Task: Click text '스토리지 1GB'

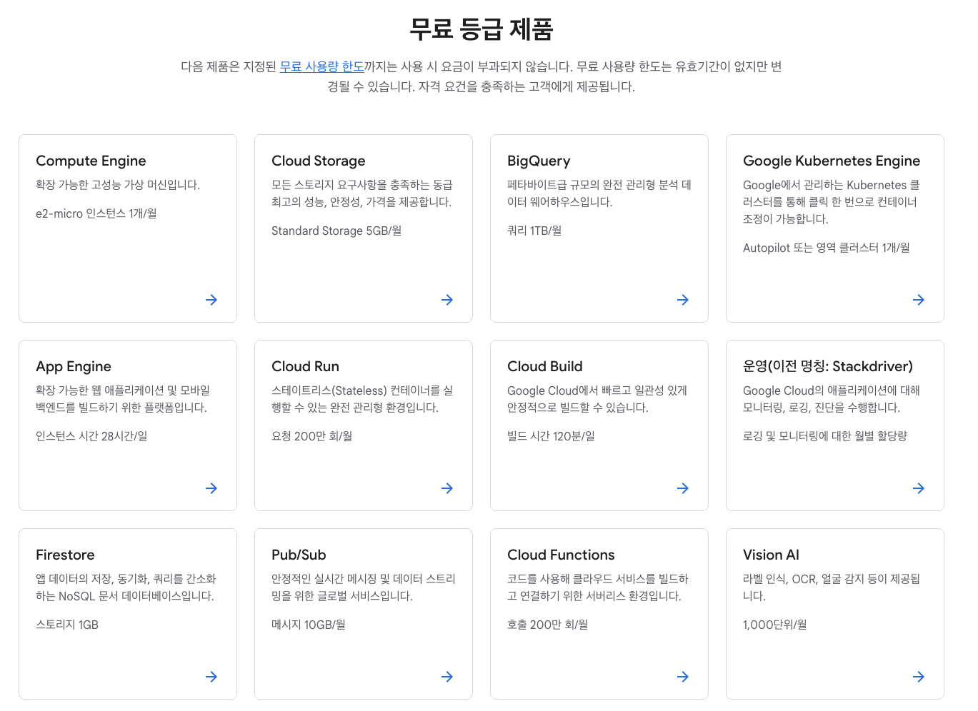Action: (67, 625)
